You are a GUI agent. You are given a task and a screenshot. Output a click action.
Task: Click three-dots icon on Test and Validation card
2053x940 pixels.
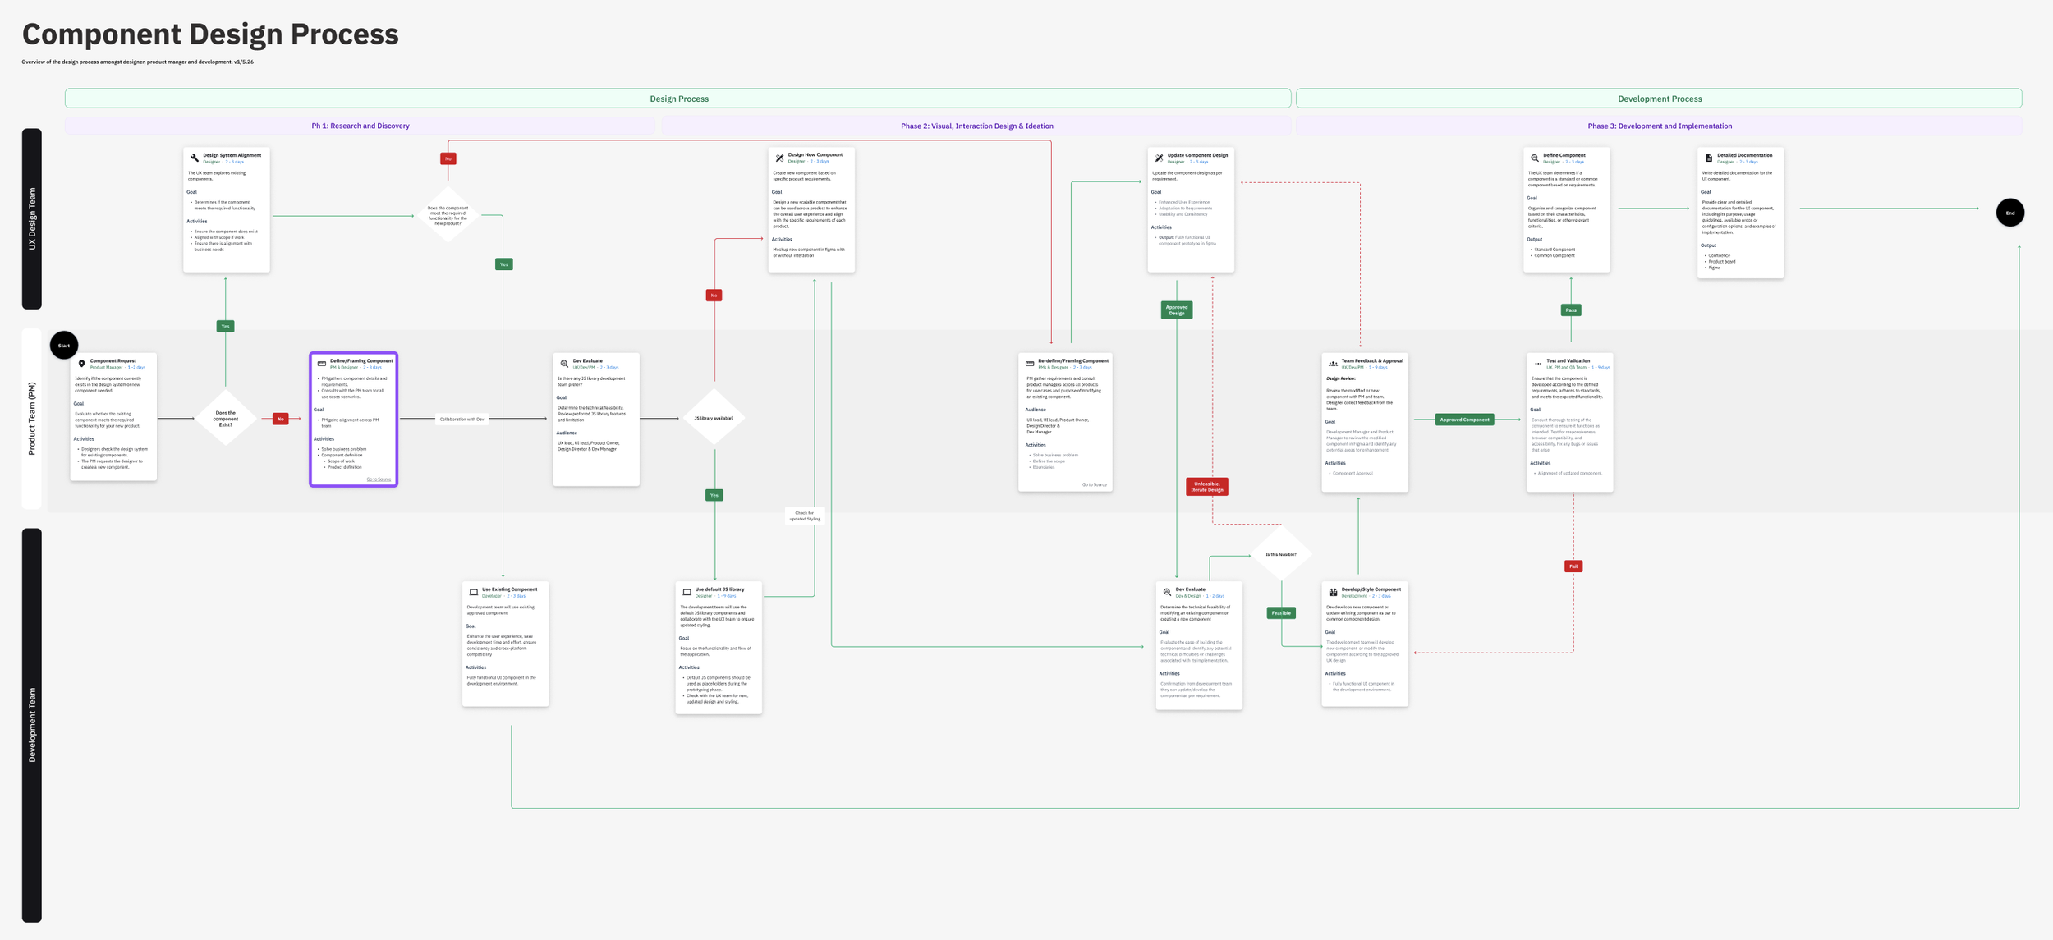[1538, 364]
